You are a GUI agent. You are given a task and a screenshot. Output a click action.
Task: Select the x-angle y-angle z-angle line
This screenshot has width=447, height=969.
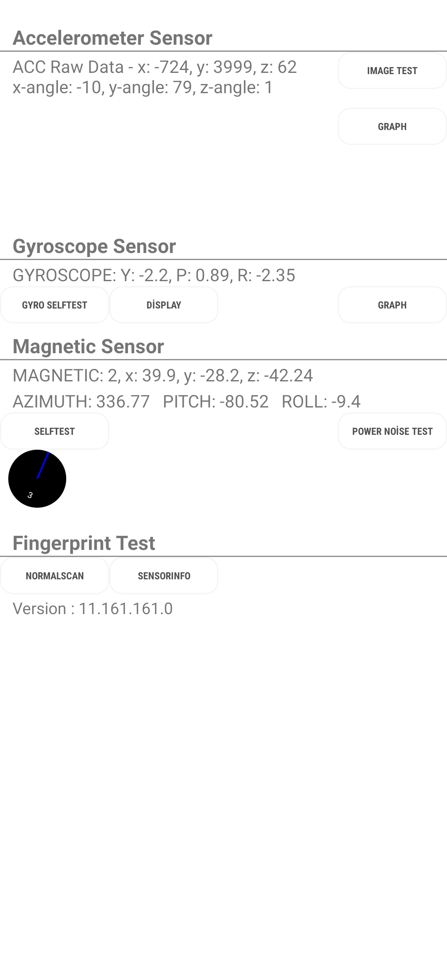143,88
